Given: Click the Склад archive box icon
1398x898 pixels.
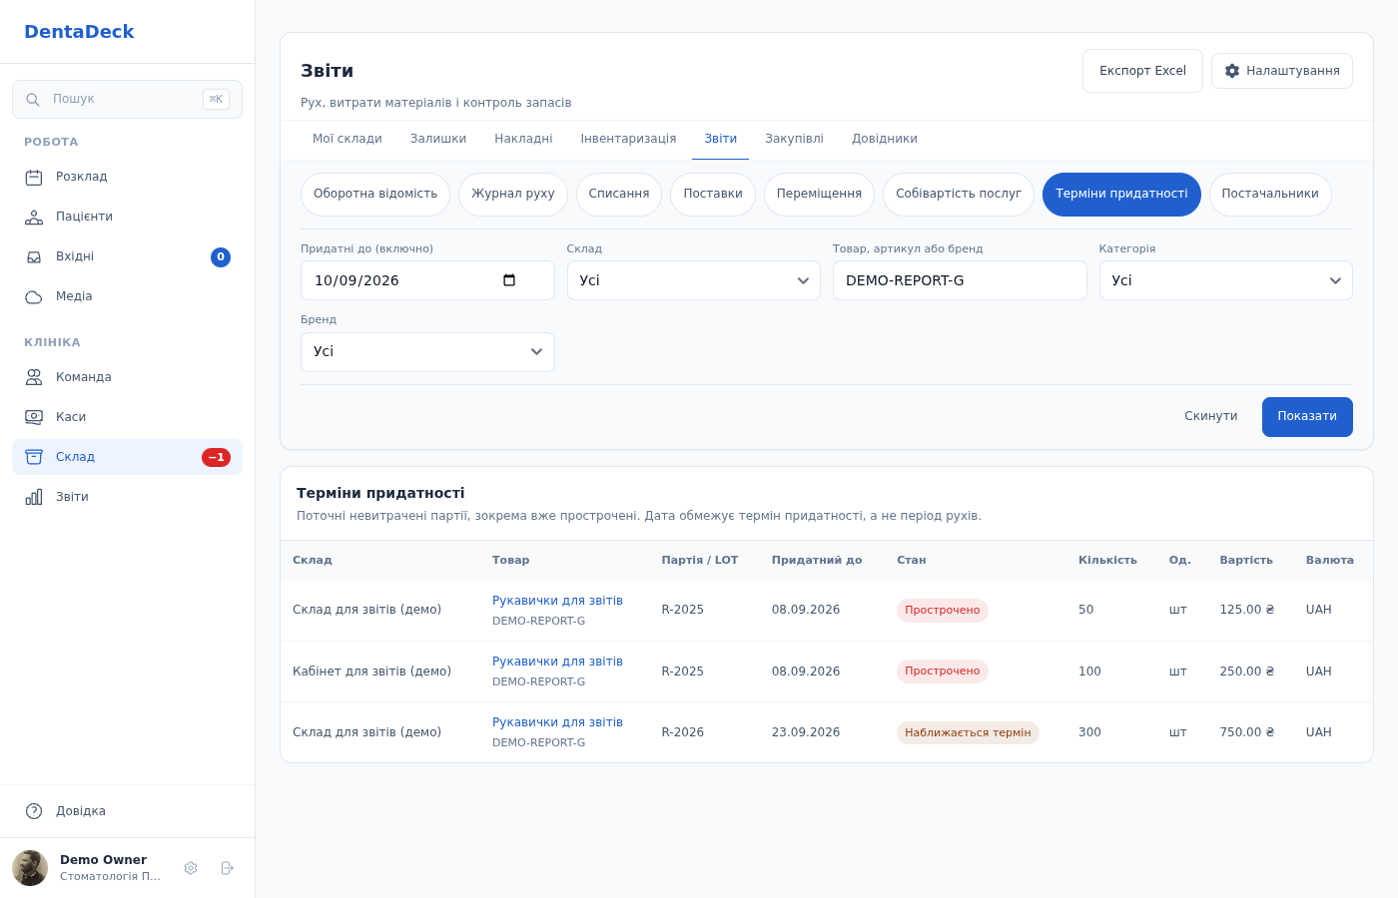Looking at the screenshot, I should click(34, 457).
